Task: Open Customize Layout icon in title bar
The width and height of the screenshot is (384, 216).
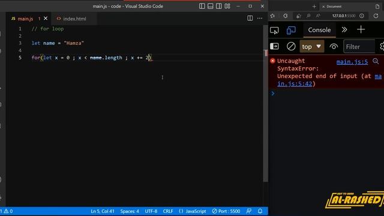Action: [227, 6]
